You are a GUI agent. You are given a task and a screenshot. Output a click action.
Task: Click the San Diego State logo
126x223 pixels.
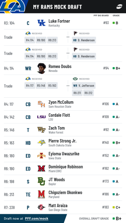click(41, 207)
